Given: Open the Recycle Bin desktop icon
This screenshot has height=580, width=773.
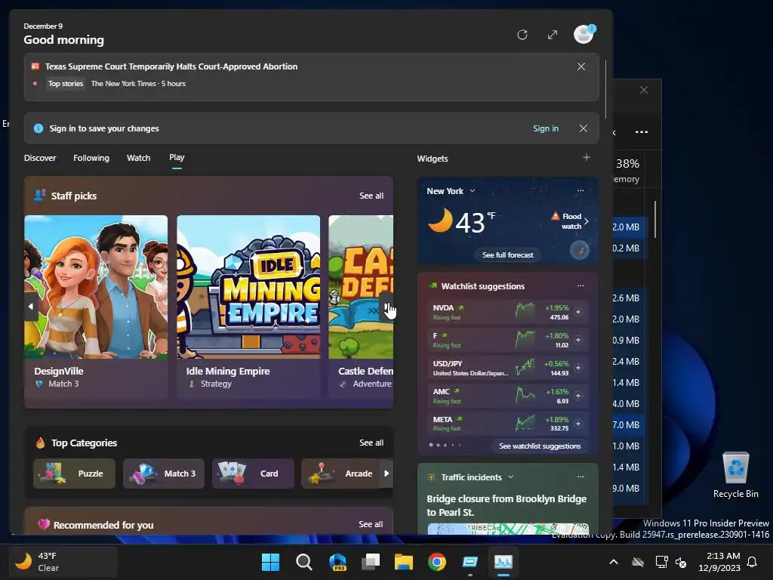Looking at the screenshot, I should click(735, 476).
